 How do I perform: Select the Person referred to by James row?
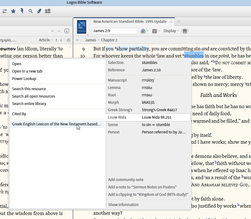pos(148,132)
